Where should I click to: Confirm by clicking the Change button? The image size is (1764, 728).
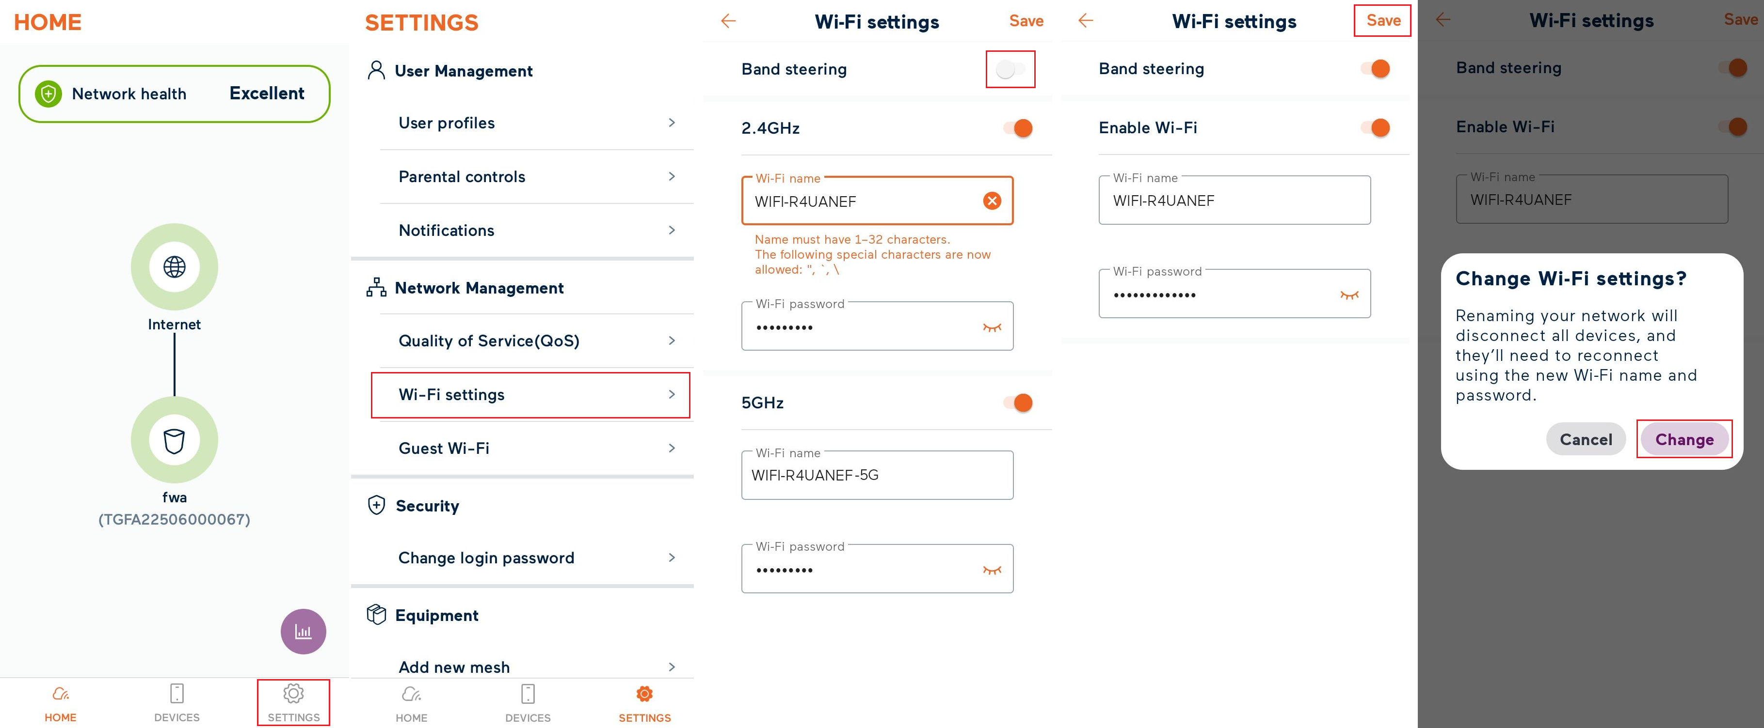click(x=1684, y=438)
